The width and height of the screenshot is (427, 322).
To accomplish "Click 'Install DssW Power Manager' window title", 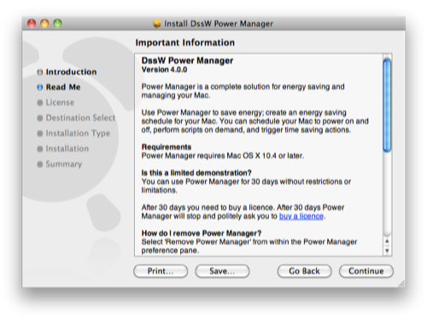I will point(219,24).
